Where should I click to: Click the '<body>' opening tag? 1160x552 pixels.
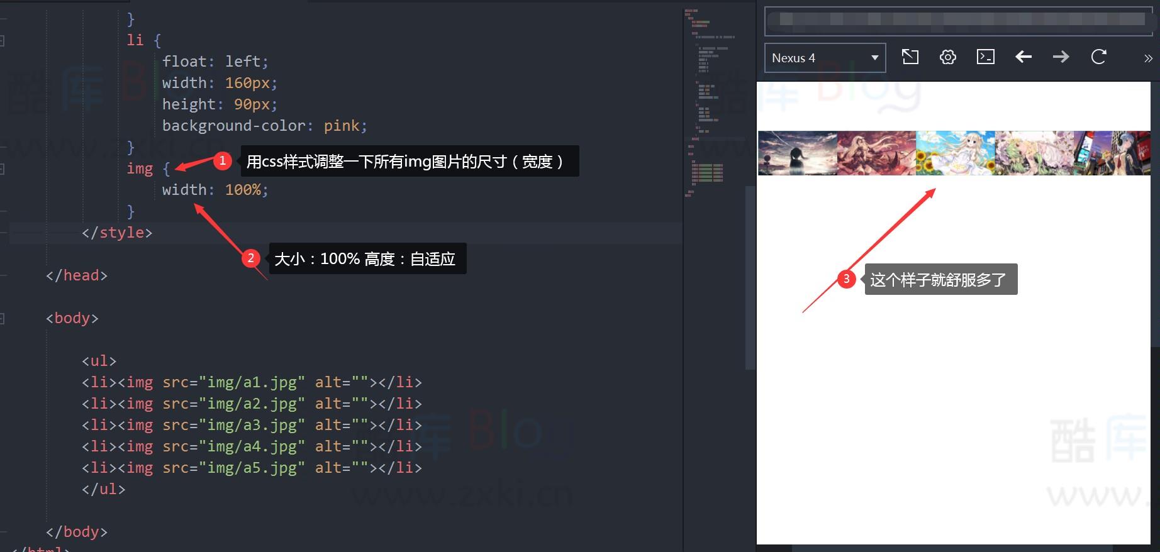pyautogui.click(x=72, y=318)
